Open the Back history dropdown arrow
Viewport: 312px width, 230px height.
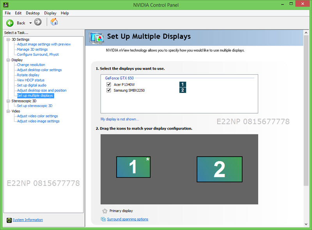pyautogui.click(x=30, y=23)
